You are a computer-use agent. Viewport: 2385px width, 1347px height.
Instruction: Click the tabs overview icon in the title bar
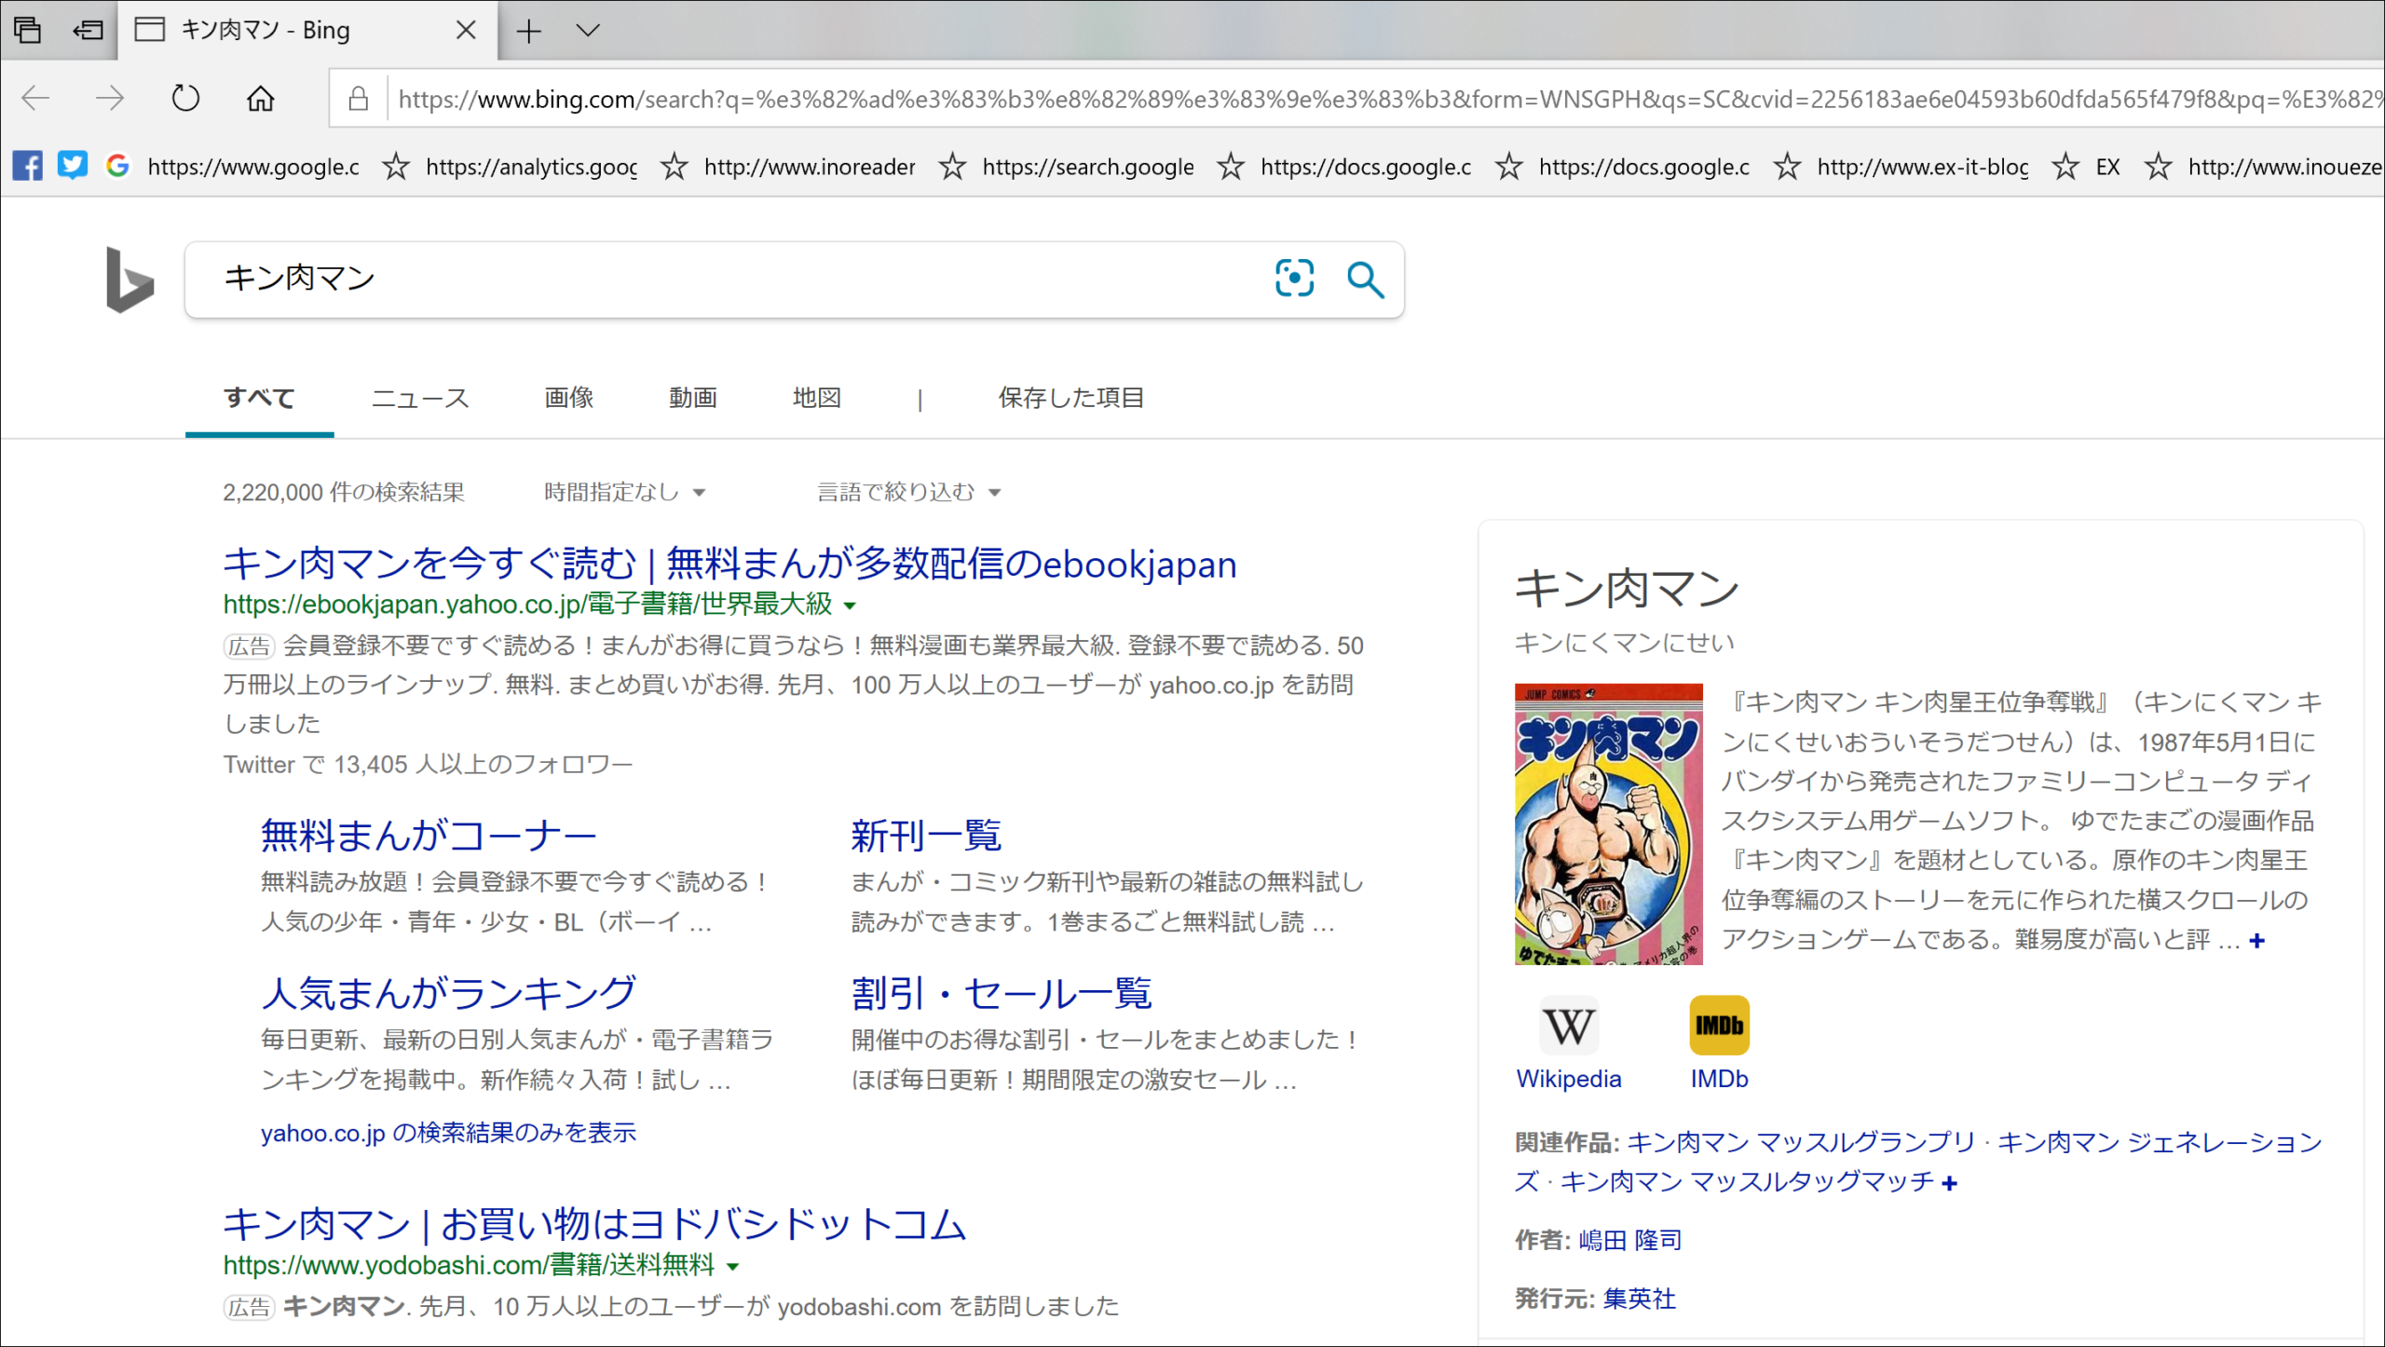27,30
